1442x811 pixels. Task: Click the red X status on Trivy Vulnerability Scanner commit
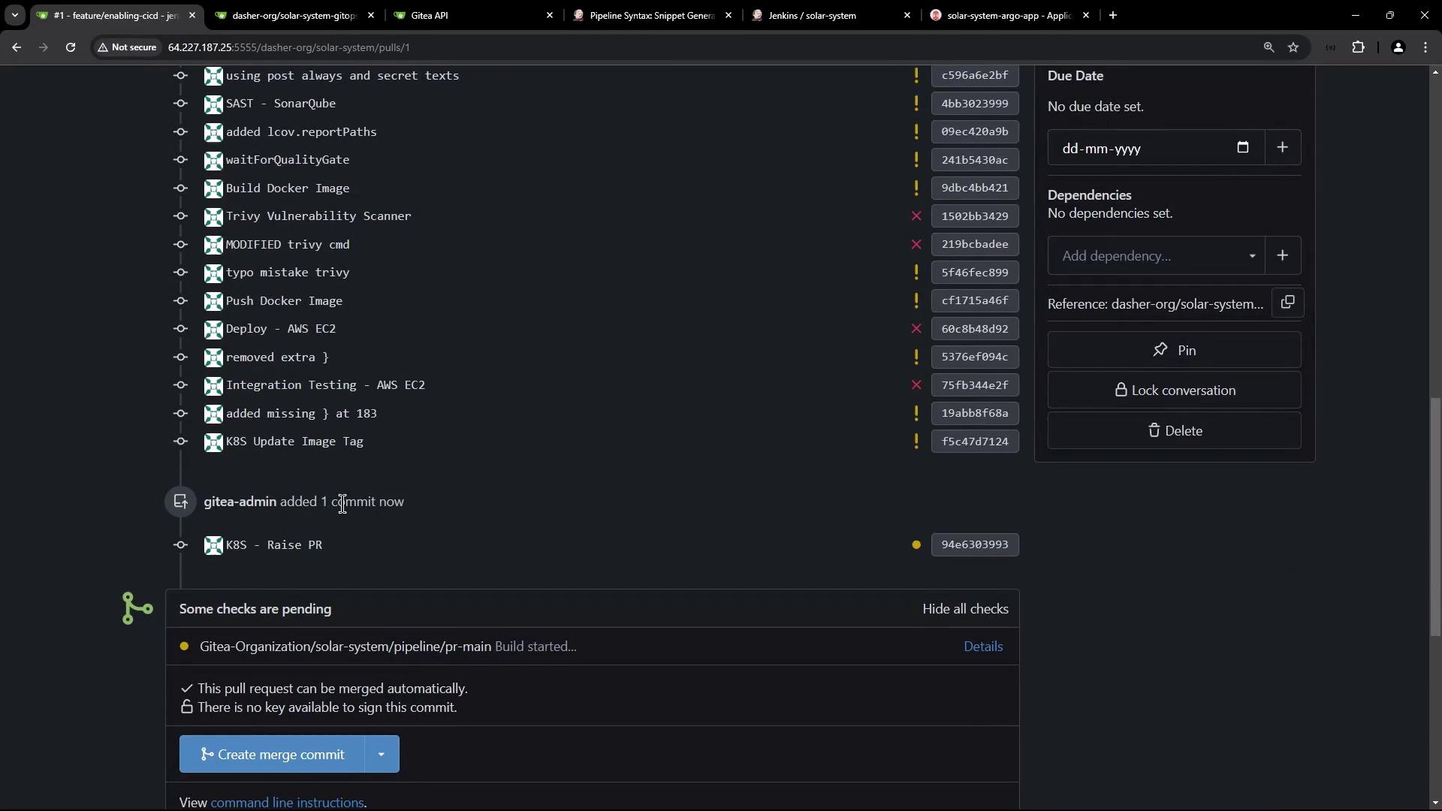pos(916,216)
